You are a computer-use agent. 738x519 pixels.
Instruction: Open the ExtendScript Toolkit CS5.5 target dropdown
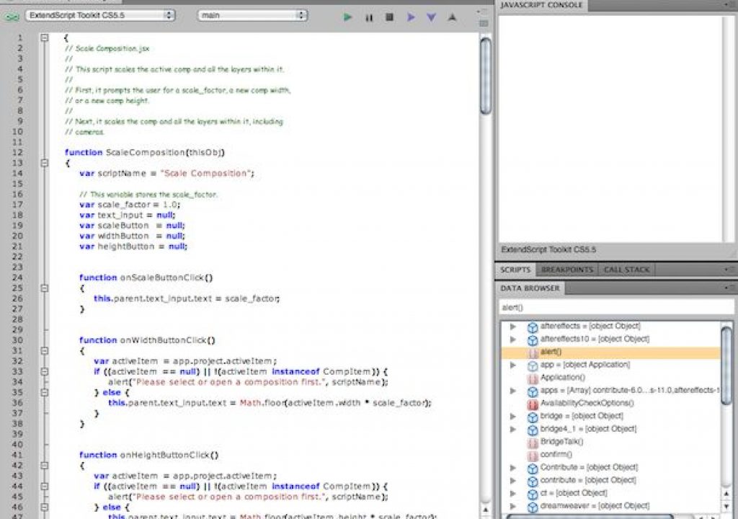(99, 15)
